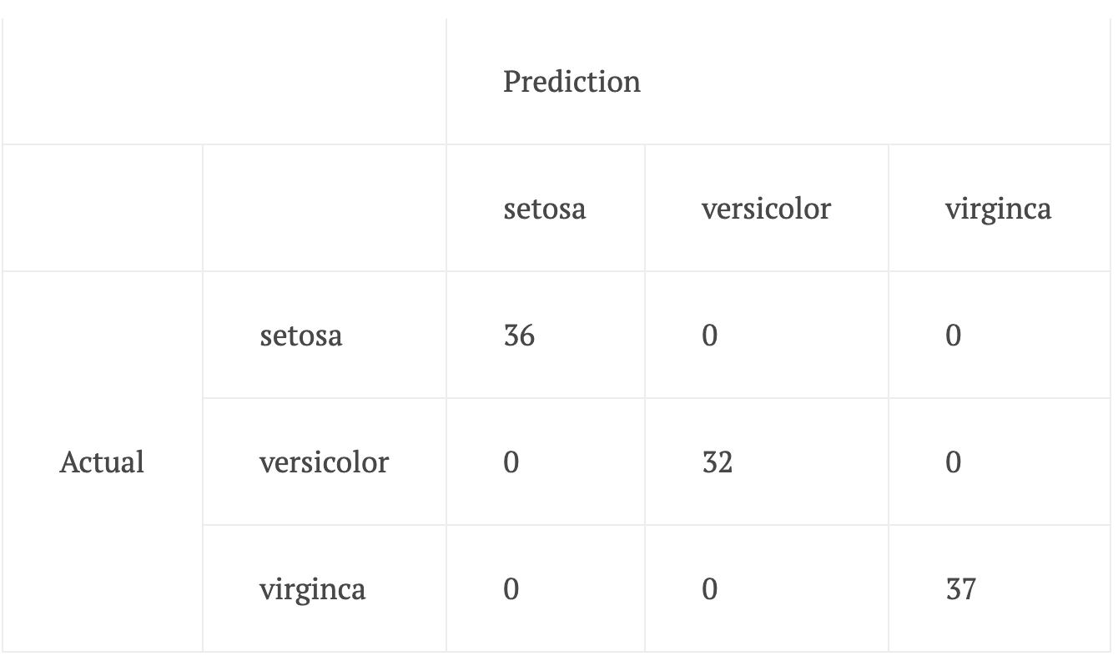This screenshot has height=656, width=1118.
Task: Select the virginca row label
Action: [x=312, y=589]
